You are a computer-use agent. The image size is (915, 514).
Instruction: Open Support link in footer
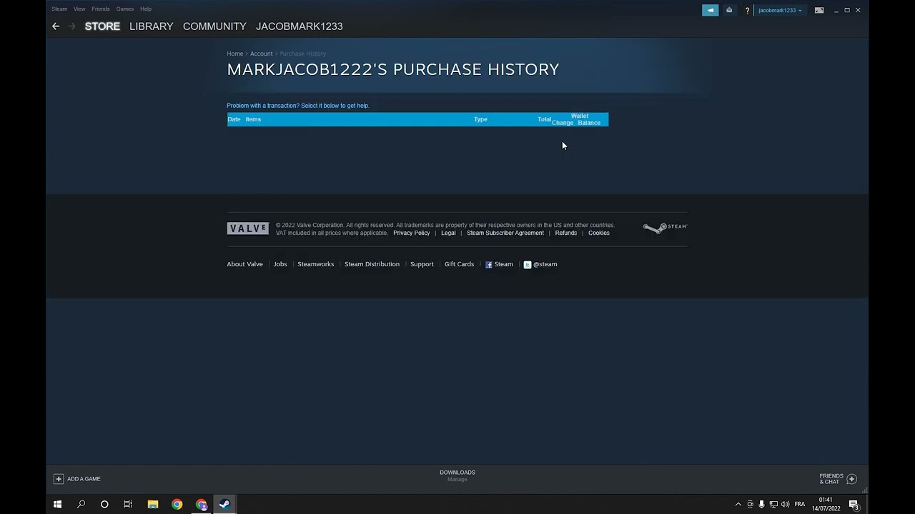pyautogui.click(x=422, y=264)
